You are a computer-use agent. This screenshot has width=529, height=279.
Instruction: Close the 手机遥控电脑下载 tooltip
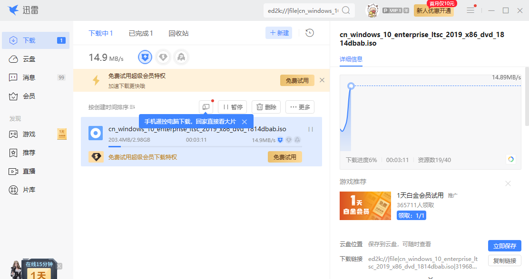pyautogui.click(x=245, y=122)
